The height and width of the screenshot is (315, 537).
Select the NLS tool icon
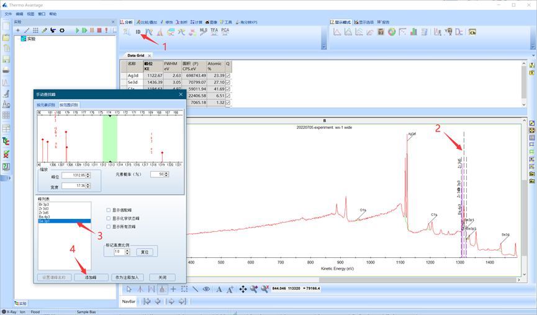203,31
